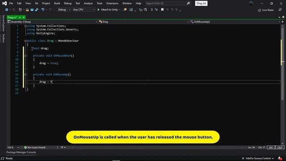286x161 pixels.
Task: Open the Extensions menu
Action: coord(112,3)
